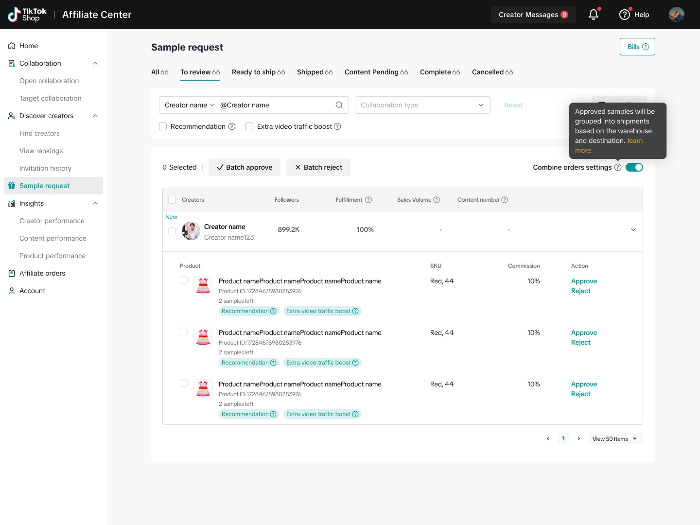The width and height of the screenshot is (700, 525).
Task: Click Fulfillment column info icon
Action: pyautogui.click(x=368, y=200)
